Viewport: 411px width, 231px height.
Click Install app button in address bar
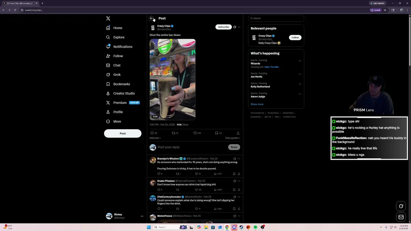(x=375, y=10)
